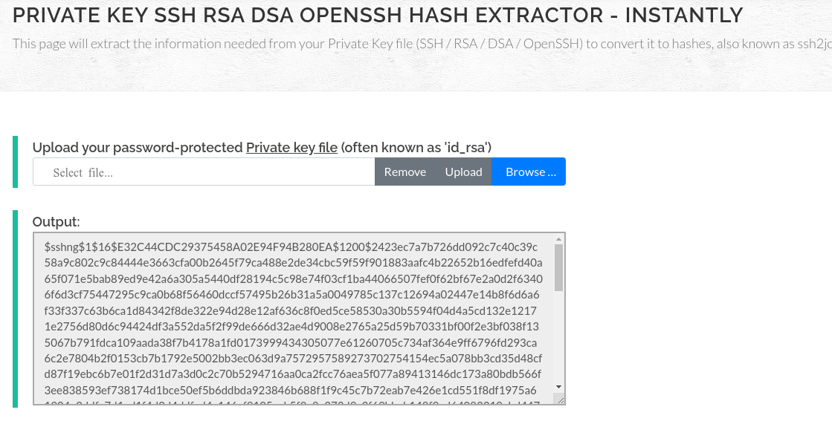The image size is (832, 424).
Task: Click the Browse button
Action: coord(529,172)
